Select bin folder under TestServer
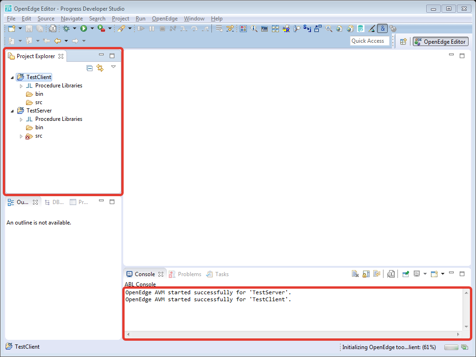 tap(34, 127)
